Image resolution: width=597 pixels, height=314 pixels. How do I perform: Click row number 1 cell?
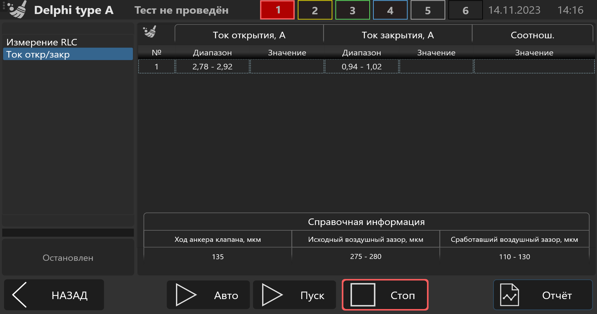156,67
